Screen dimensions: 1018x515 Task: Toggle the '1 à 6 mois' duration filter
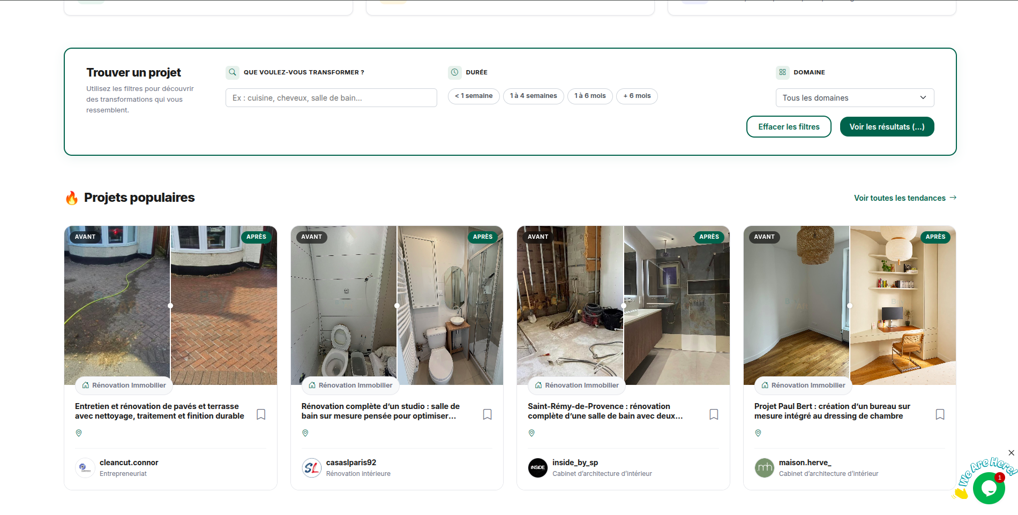click(x=590, y=96)
